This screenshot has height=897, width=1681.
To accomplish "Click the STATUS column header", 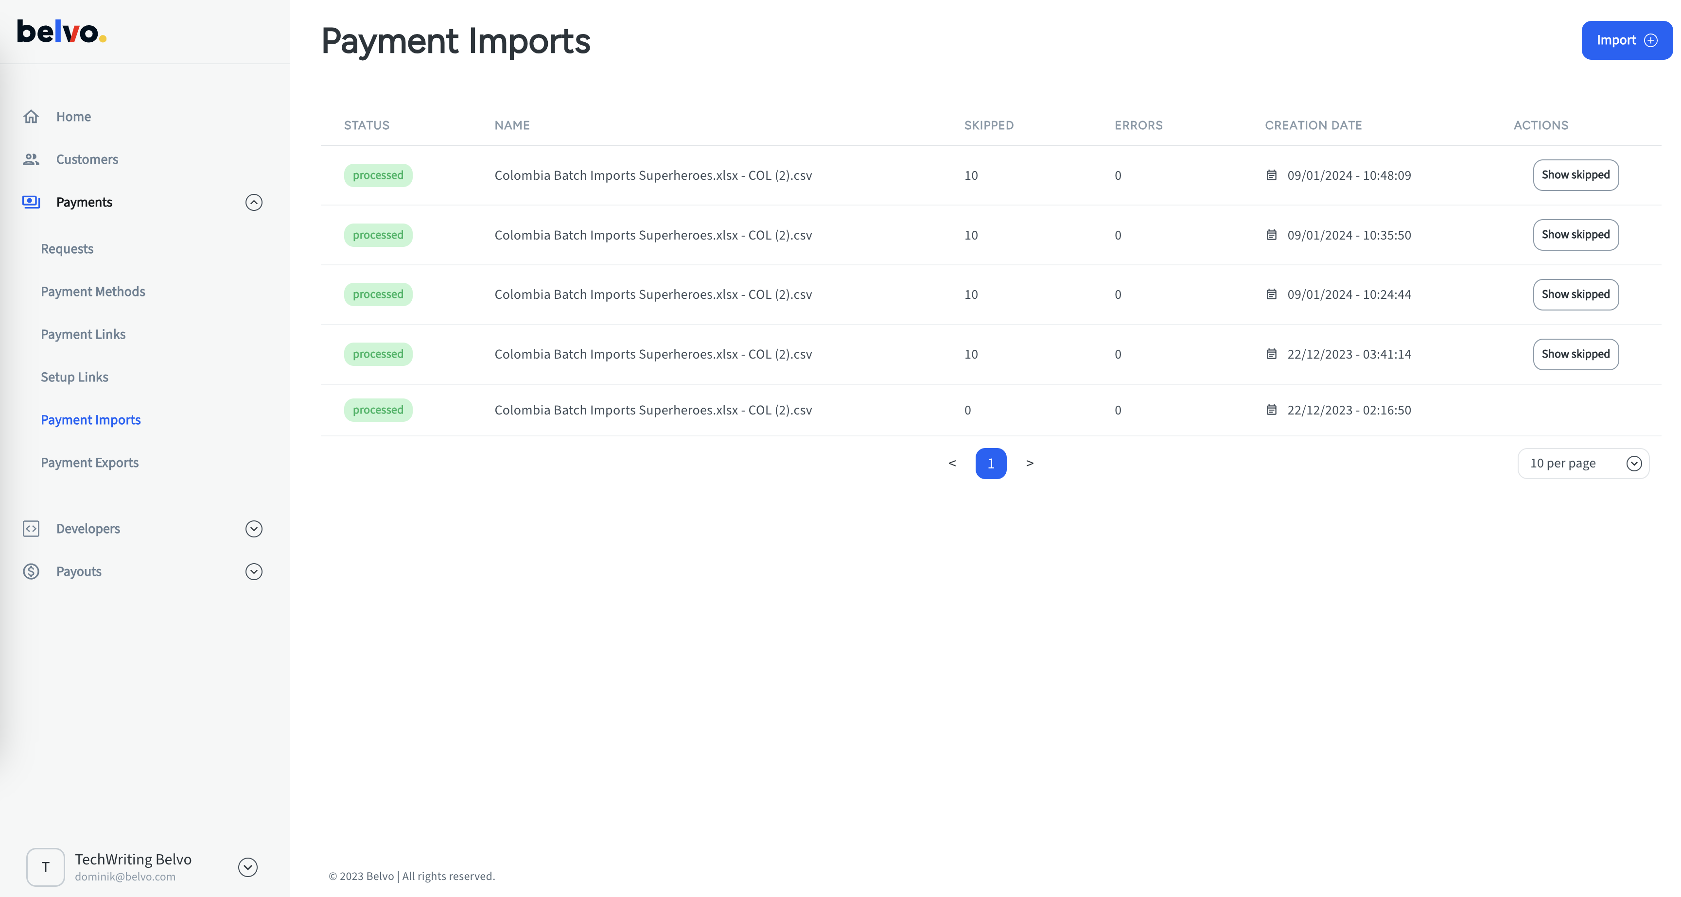I will tap(367, 125).
